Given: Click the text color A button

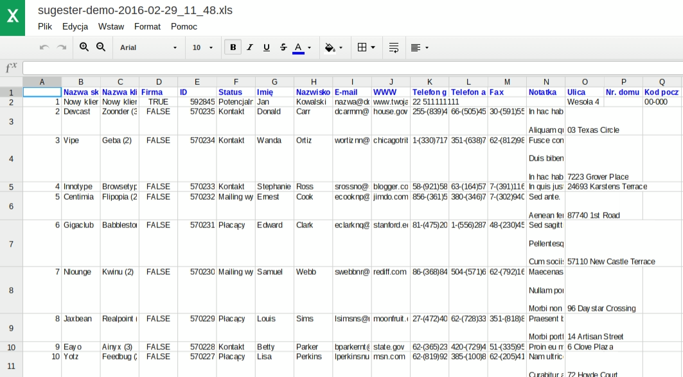Looking at the screenshot, I should coord(298,48).
